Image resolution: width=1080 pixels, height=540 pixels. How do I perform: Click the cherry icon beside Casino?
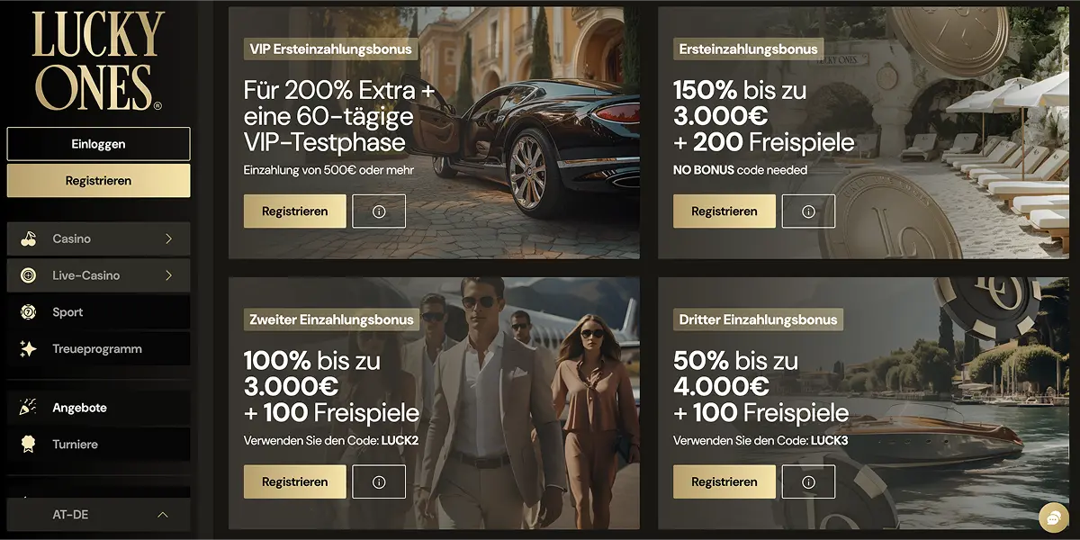point(28,238)
